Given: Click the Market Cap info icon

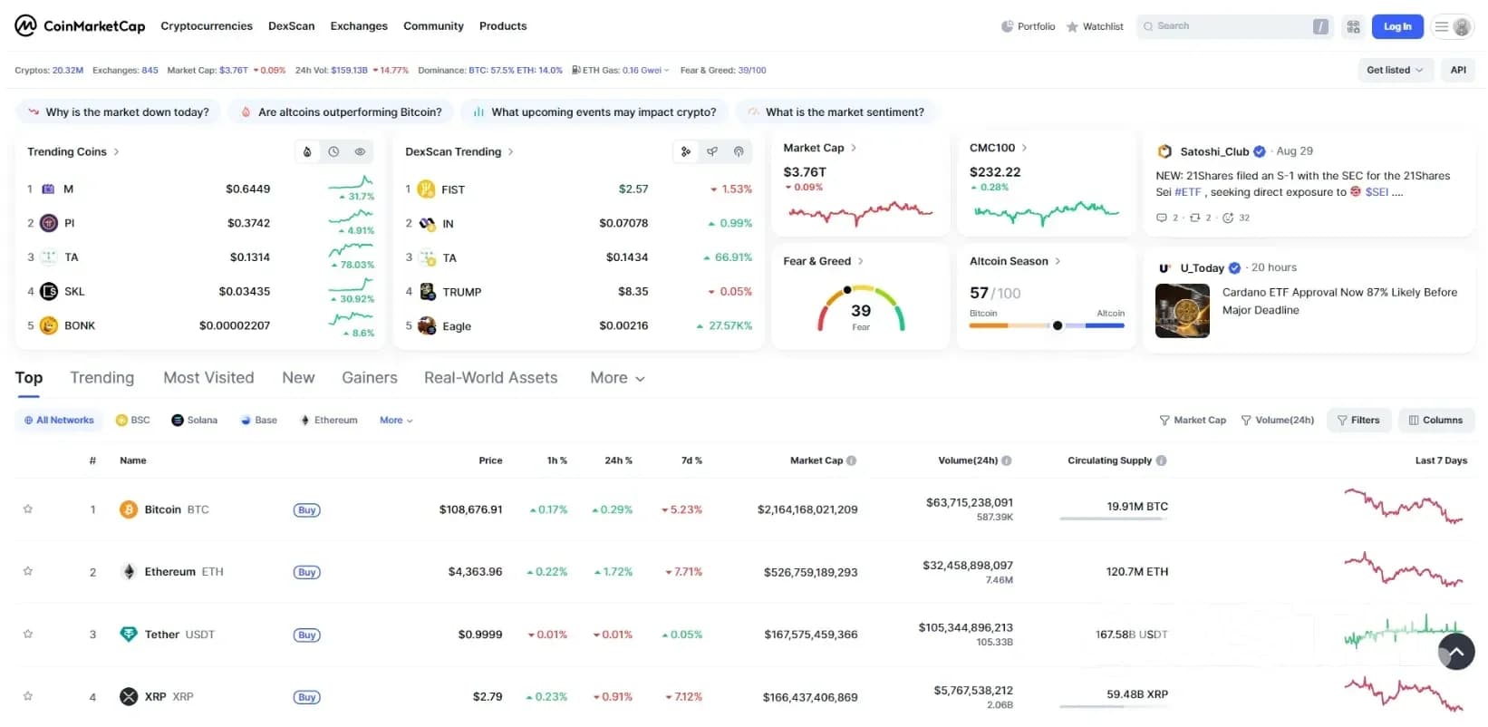Looking at the screenshot, I should 851,460.
